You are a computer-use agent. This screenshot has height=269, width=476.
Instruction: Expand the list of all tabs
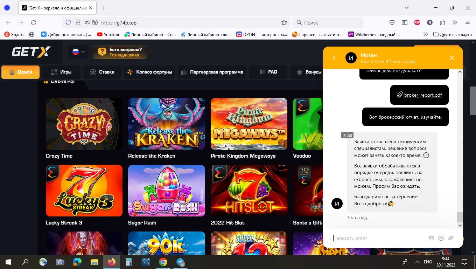click(406, 8)
